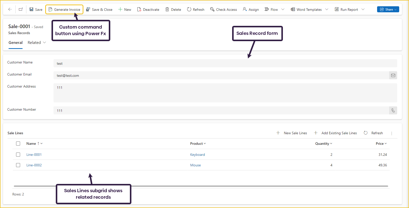Viewport: 409px width, 208px height.
Task: Toggle the select-all checkbox in Sale Lines header
Action: tap(18, 144)
